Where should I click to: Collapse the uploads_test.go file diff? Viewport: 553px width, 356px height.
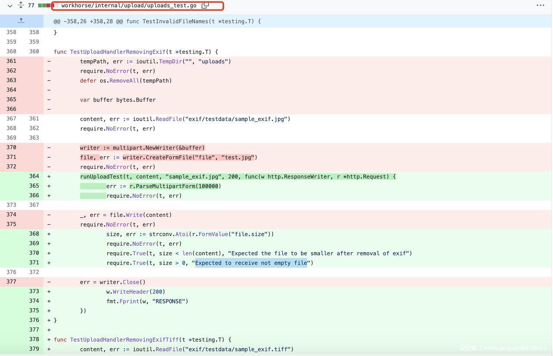[x=10, y=6]
